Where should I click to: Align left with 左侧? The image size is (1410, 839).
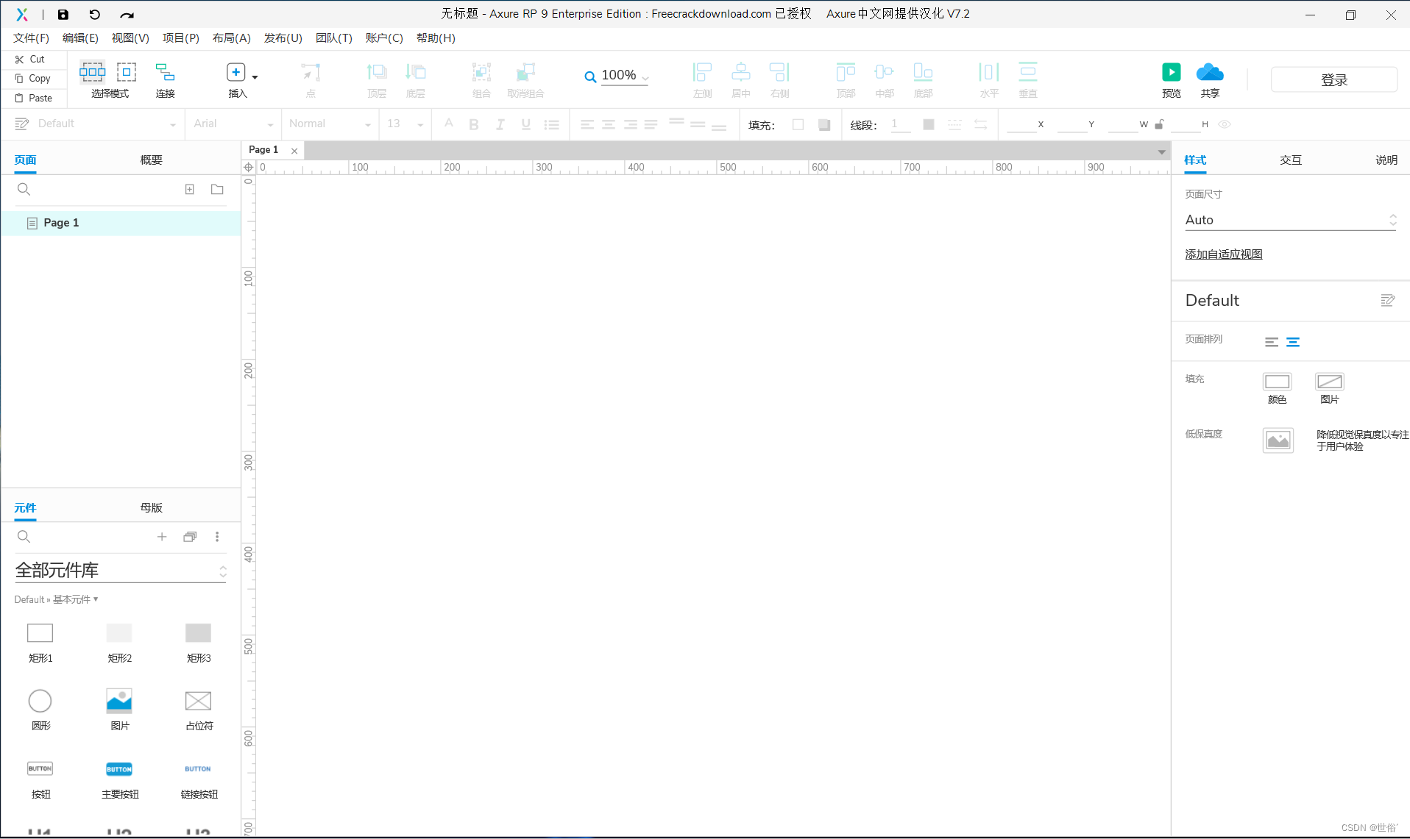click(703, 79)
